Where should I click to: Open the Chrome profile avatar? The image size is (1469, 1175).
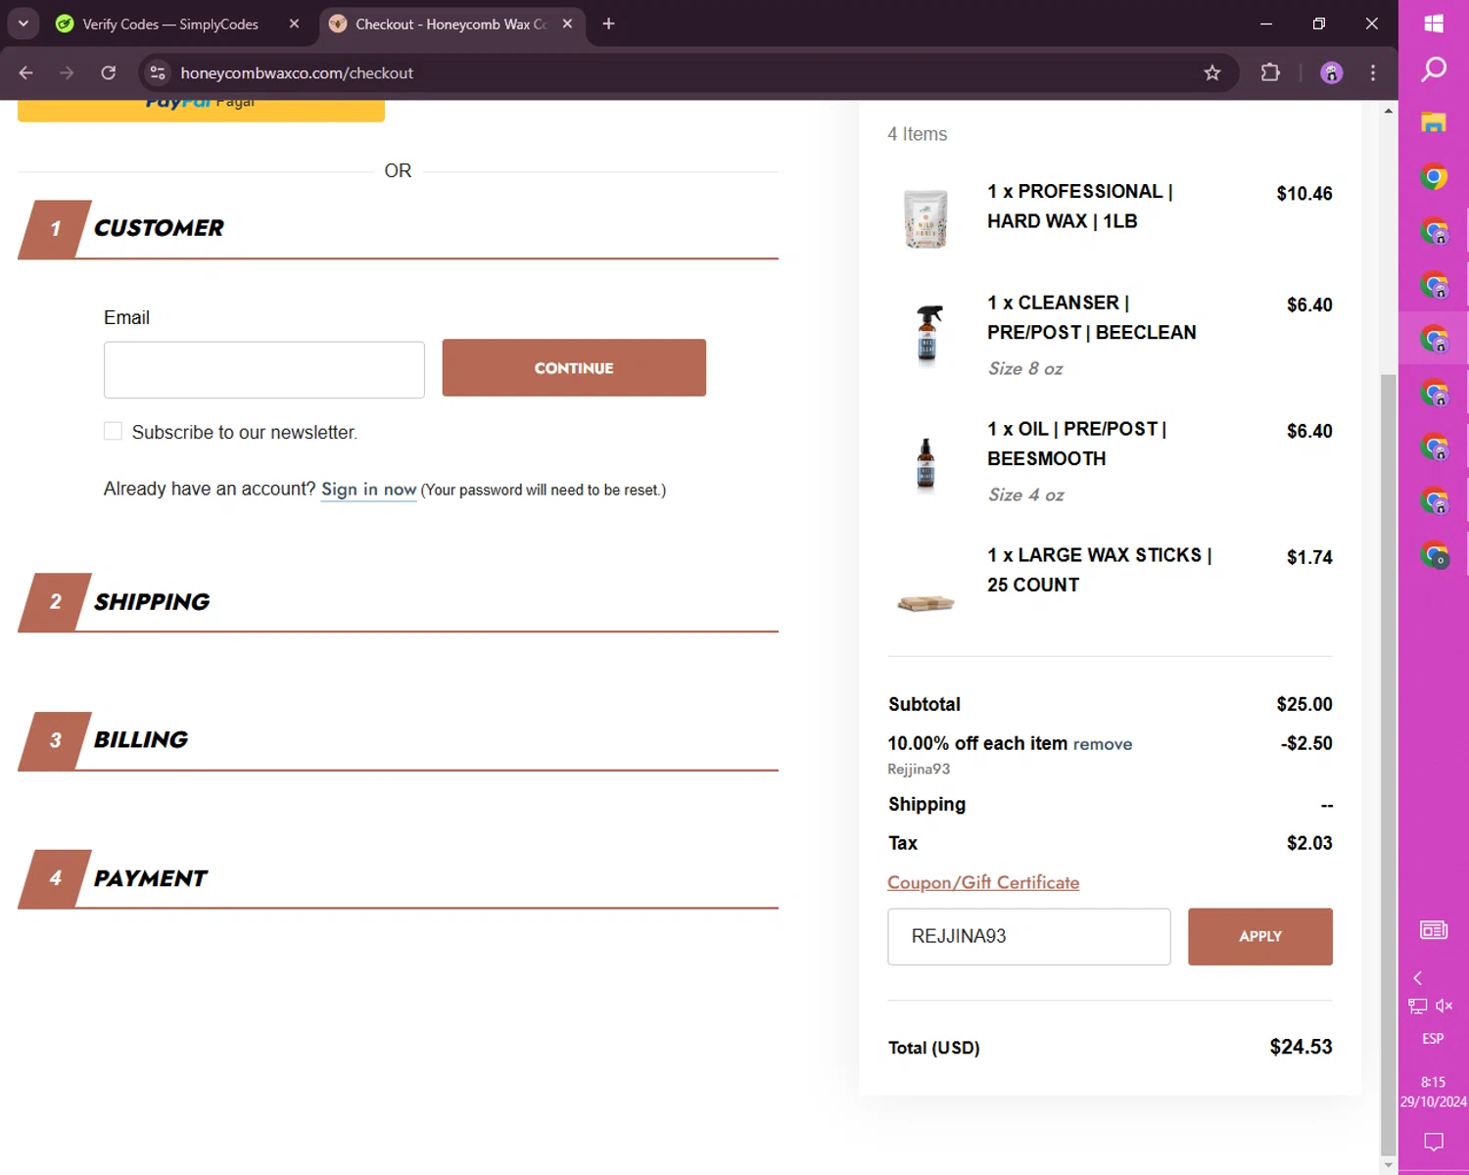pos(1331,72)
